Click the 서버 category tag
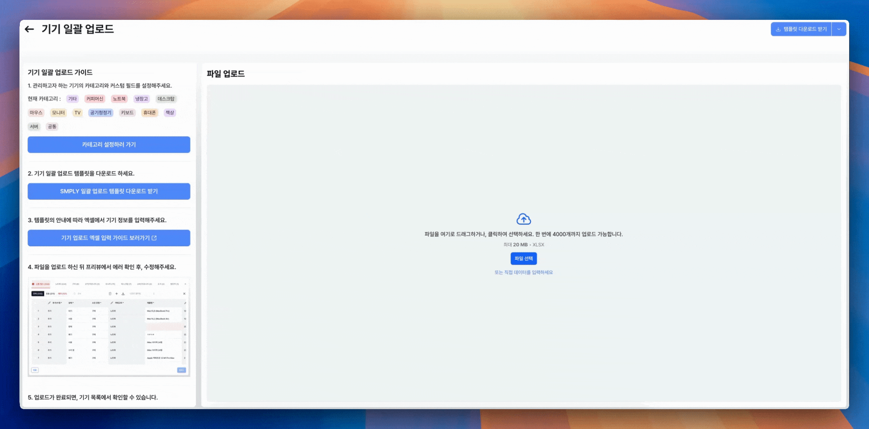This screenshot has height=429, width=869. [x=34, y=127]
